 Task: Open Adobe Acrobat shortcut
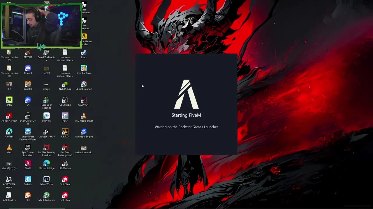coord(9,118)
